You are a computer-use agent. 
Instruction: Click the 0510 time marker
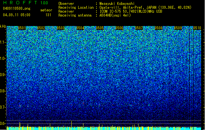[x=197, y=28]
